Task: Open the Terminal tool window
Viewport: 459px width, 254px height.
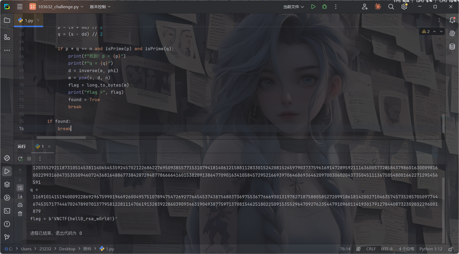Action: coord(7,211)
